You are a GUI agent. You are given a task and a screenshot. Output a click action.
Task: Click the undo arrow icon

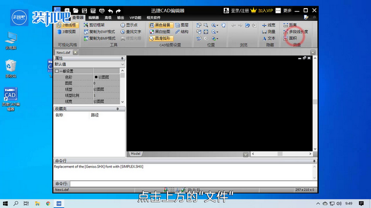110,11
